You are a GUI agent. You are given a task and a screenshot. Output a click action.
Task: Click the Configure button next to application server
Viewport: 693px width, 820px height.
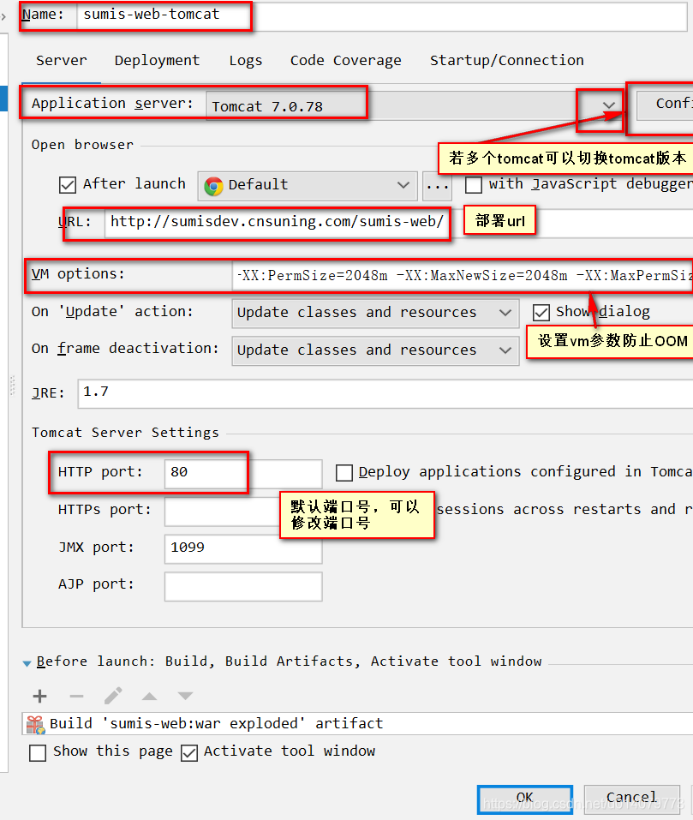click(665, 105)
